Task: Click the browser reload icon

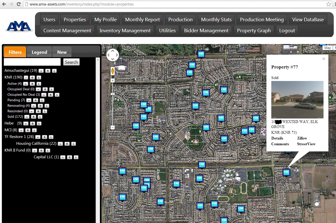Action: click(x=18, y=4)
